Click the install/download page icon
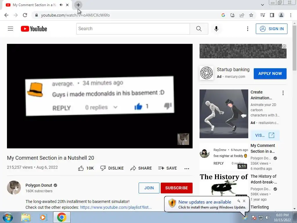The width and height of the screenshot is (297, 223). pyautogui.click(x=233, y=15)
